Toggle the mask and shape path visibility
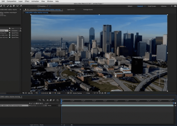This screenshot has width=177, height=126. (x=39, y=93)
